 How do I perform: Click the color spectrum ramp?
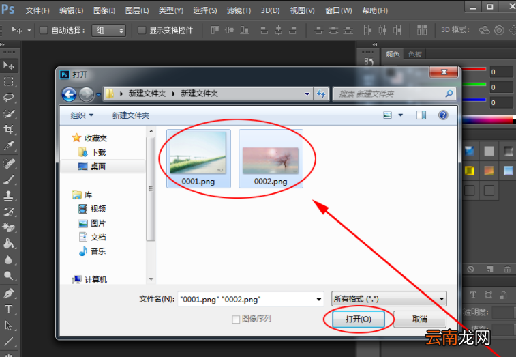489,120
